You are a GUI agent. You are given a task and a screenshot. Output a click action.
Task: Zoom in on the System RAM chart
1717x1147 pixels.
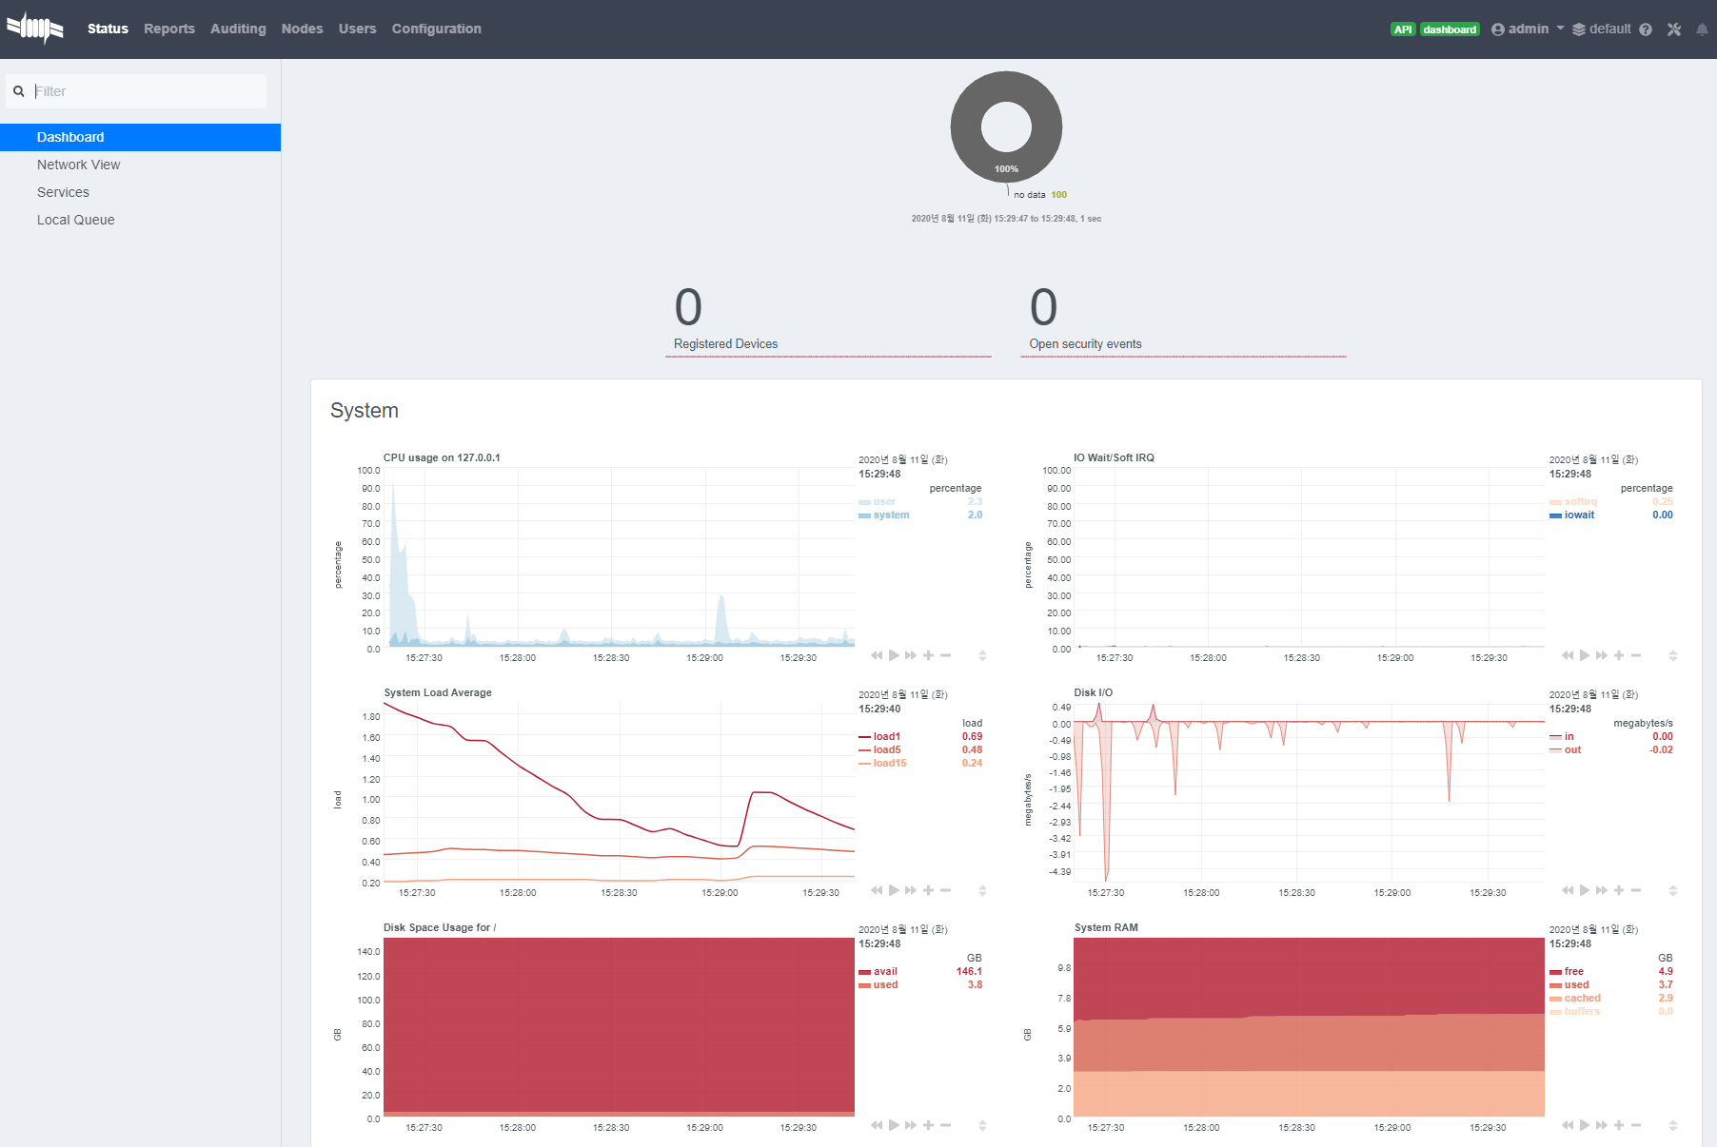(1619, 1125)
